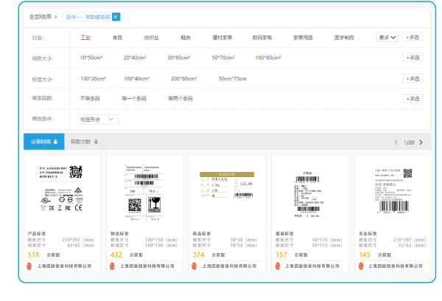Go to the previous results page

[x=396, y=142]
